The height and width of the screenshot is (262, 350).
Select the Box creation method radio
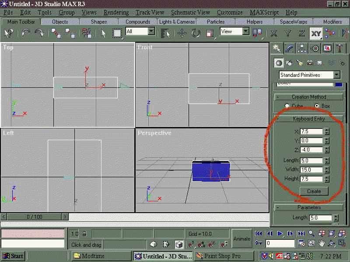point(316,106)
